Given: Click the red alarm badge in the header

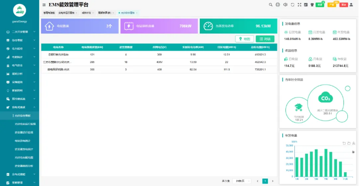Looking at the screenshot, I should click(343, 4).
